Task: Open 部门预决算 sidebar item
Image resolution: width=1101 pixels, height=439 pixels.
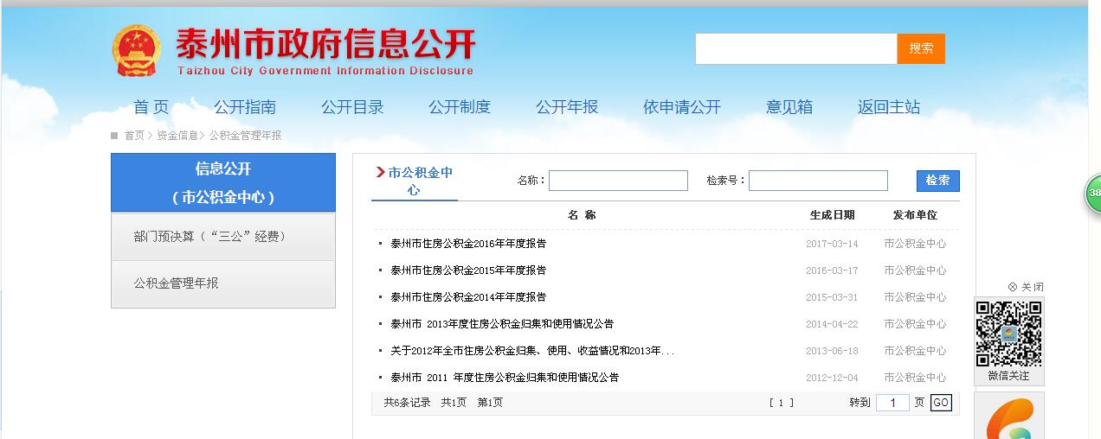Action: click(210, 237)
